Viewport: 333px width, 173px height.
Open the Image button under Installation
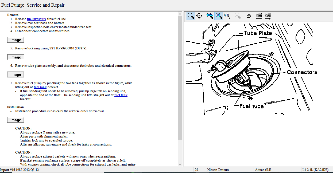click(16, 120)
